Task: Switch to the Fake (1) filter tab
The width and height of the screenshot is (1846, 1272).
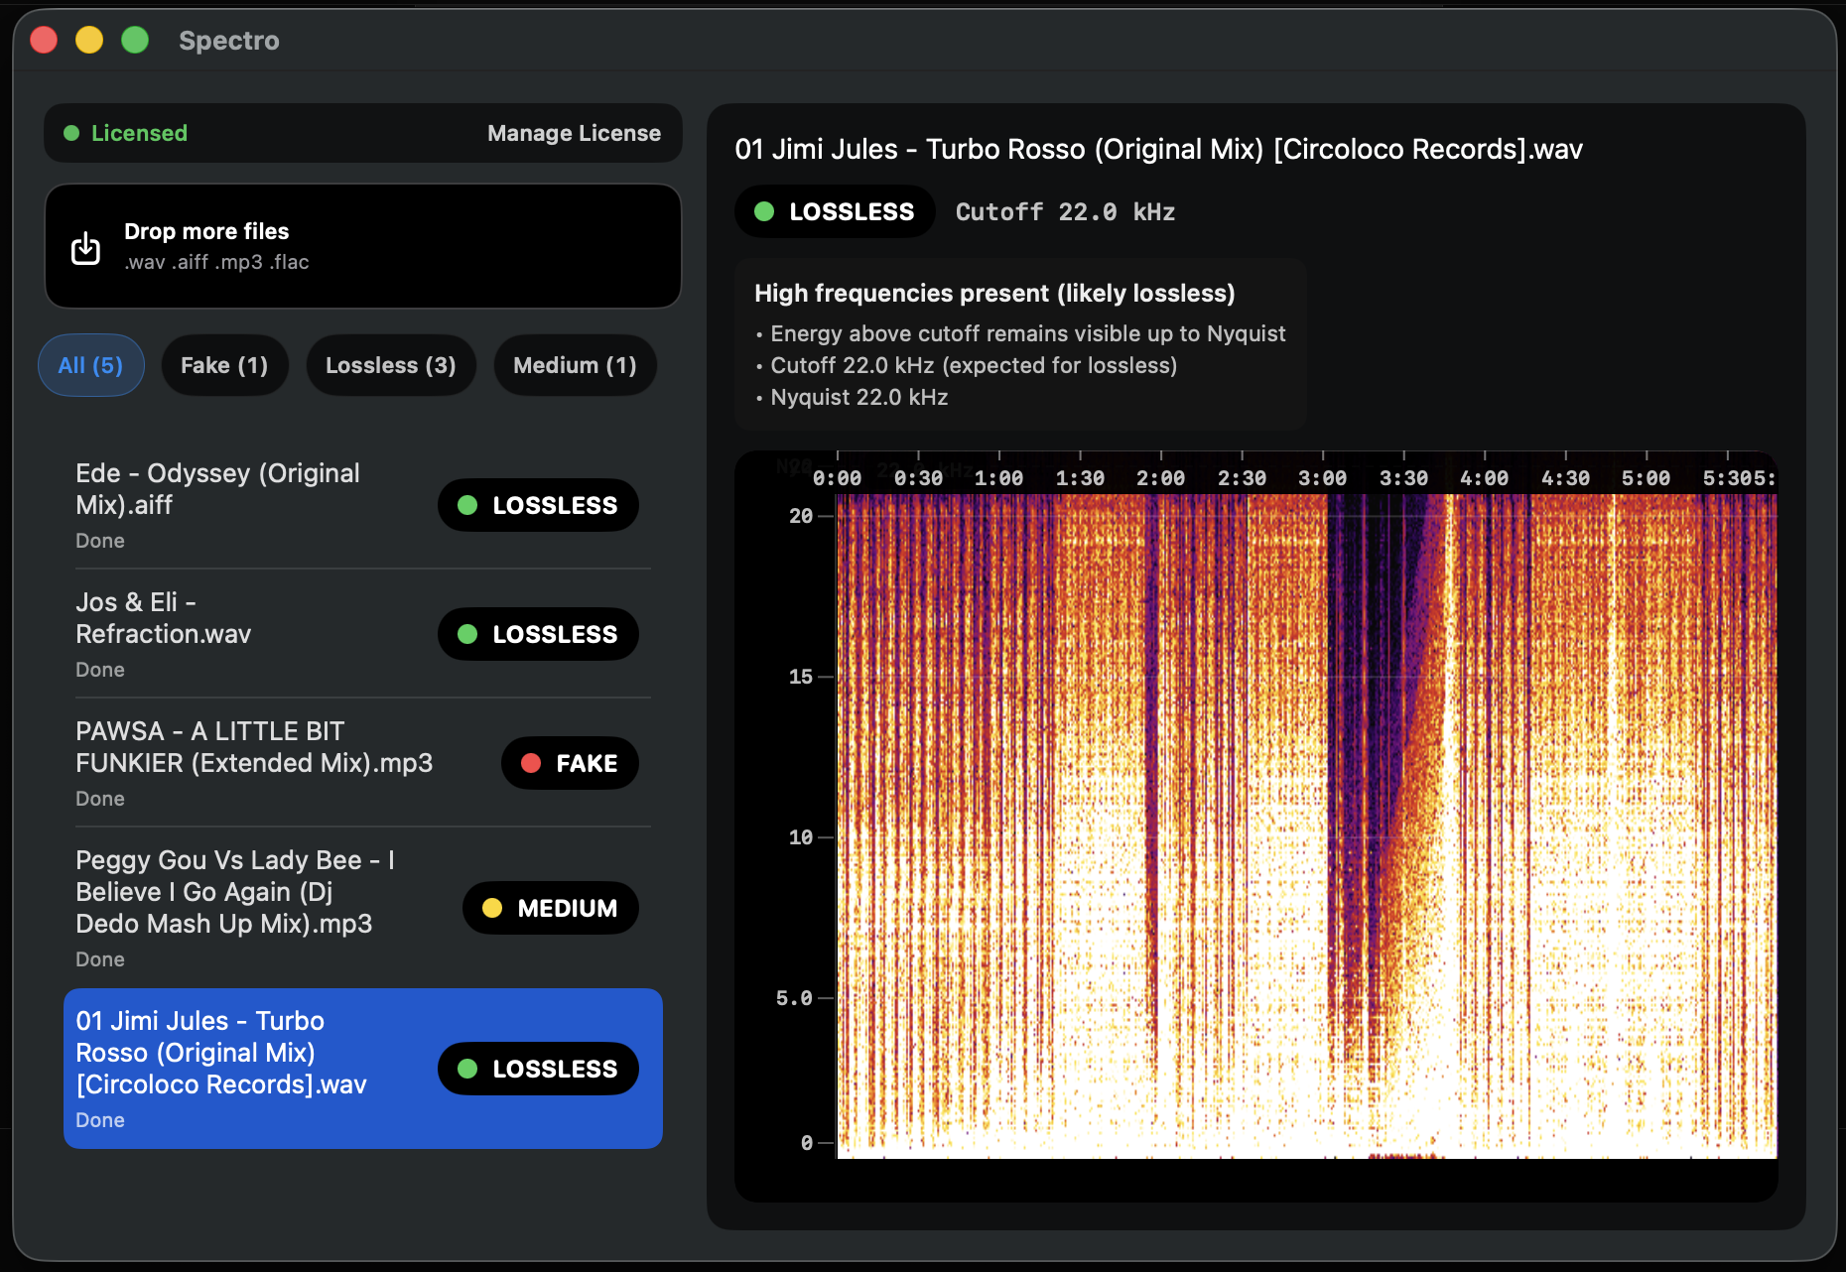Action: (224, 365)
